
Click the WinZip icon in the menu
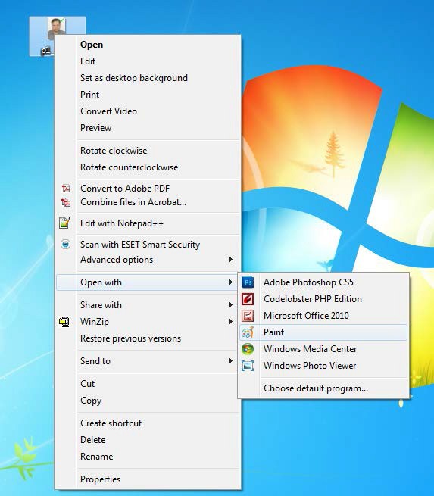pos(64,322)
